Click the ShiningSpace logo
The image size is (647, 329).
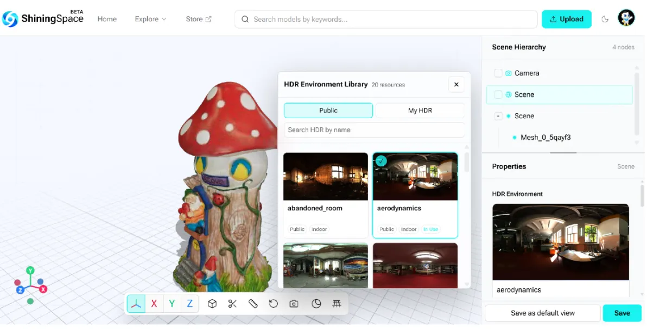coord(42,18)
